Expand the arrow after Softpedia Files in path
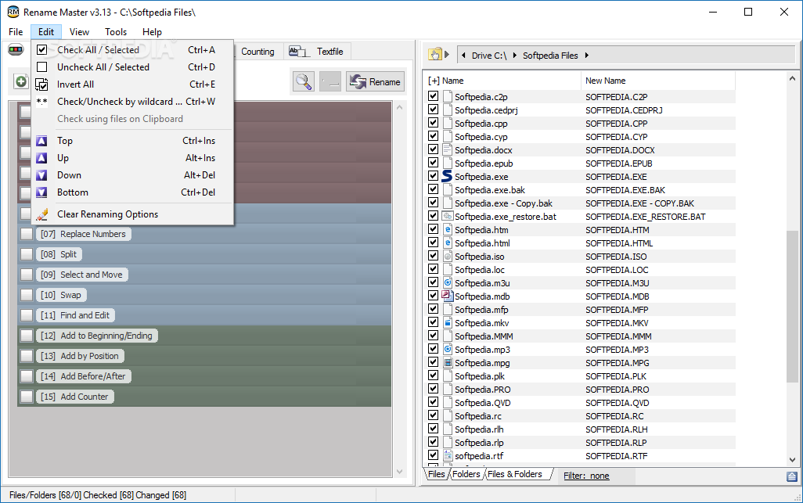This screenshot has width=803, height=503. [587, 56]
